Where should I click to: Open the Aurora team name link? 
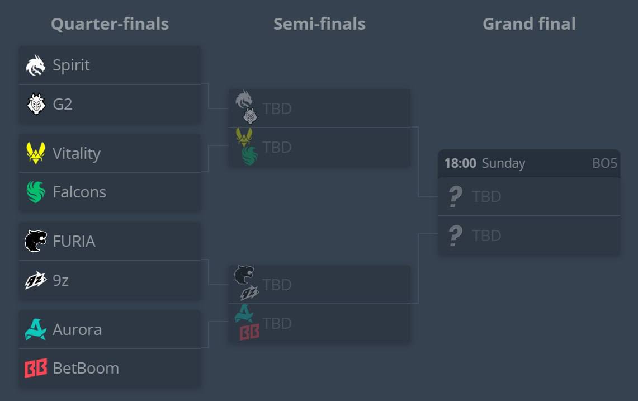pyautogui.click(x=77, y=330)
